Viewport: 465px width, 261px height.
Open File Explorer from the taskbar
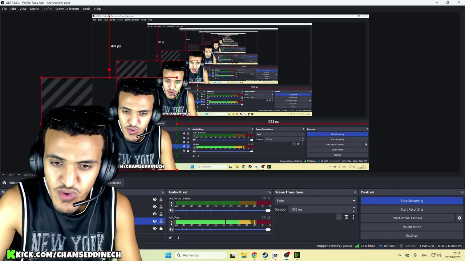[x=243, y=255]
